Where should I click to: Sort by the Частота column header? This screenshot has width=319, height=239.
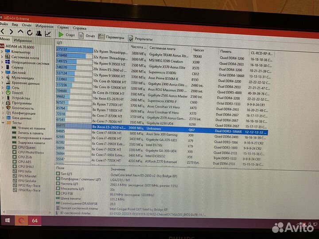(138, 47)
